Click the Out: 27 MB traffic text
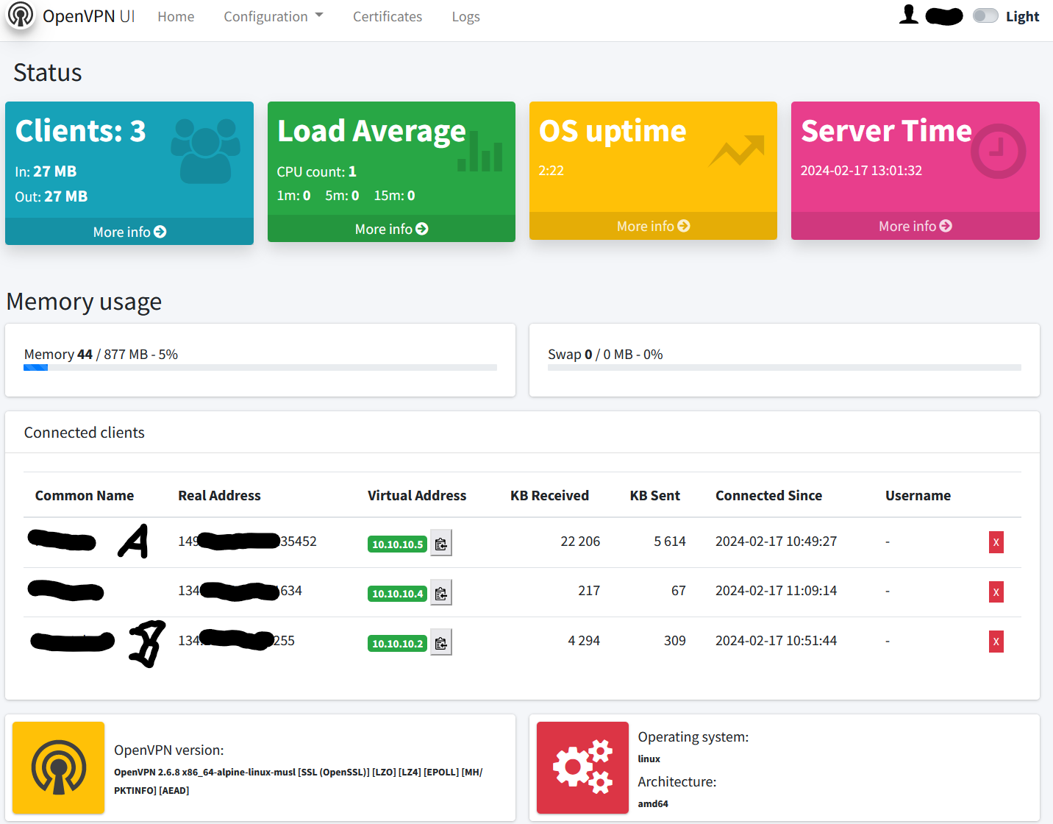The height and width of the screenshot is (824, 1053). [x=51, y=196]
